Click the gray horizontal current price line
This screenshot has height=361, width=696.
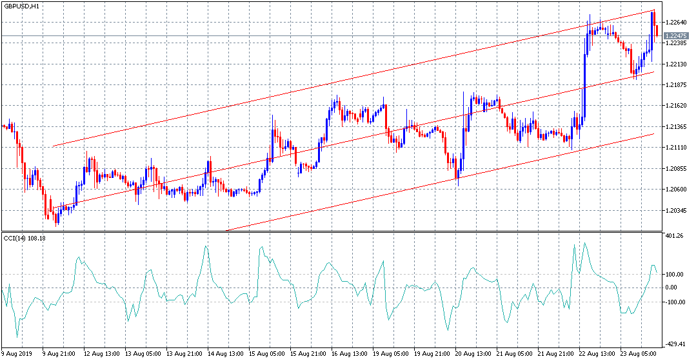pos(331,35)
